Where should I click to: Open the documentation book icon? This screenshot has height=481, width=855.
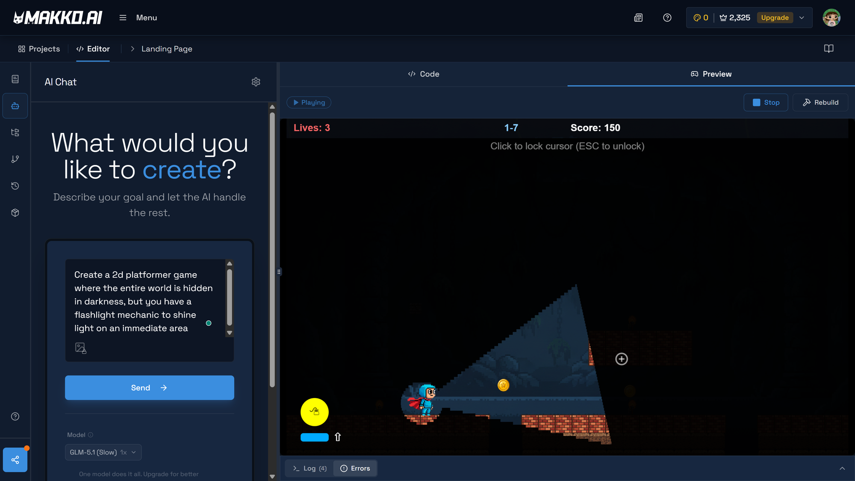click(828, 49)
